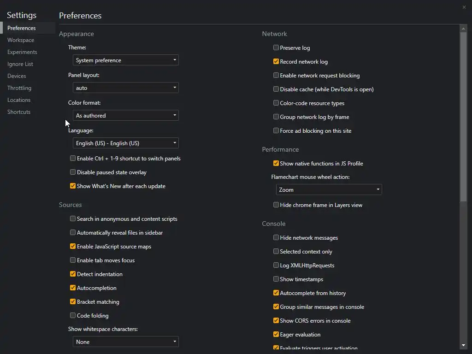Open the Language selection dropdown
The width and height of the screenshot is (472, 354).
(125, 143)
